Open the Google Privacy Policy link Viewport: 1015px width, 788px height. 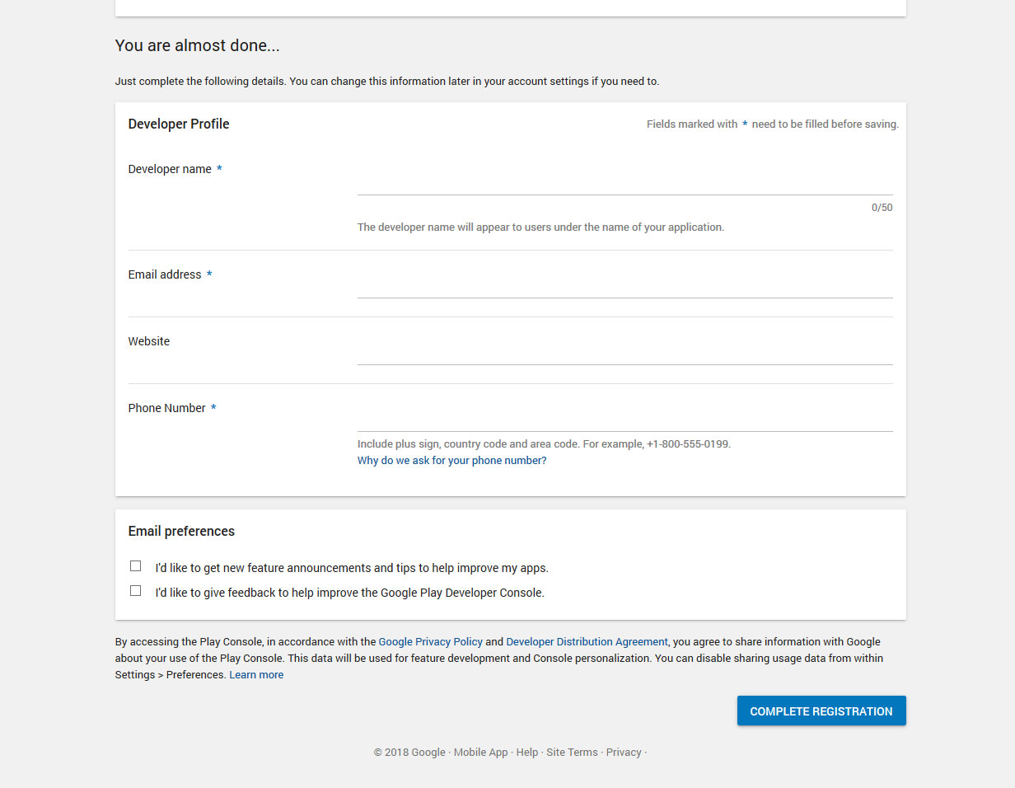430,642
